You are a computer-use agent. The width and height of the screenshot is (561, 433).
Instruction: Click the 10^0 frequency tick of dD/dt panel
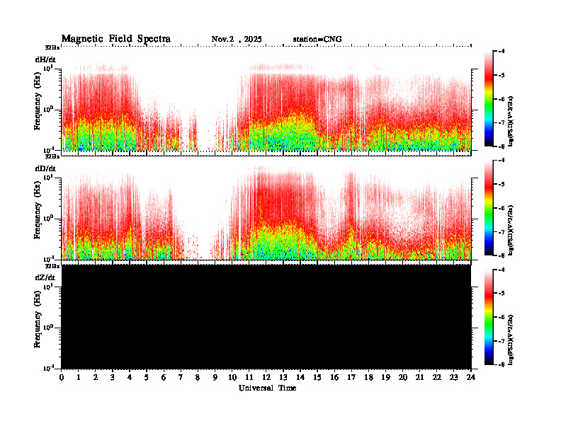(x=48, y=219)
